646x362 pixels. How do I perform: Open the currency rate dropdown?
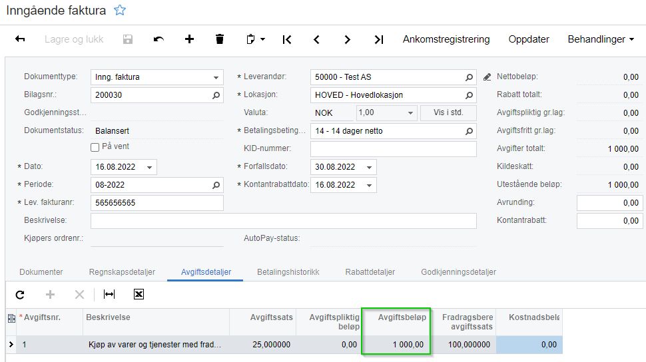(x=410, y=113)
